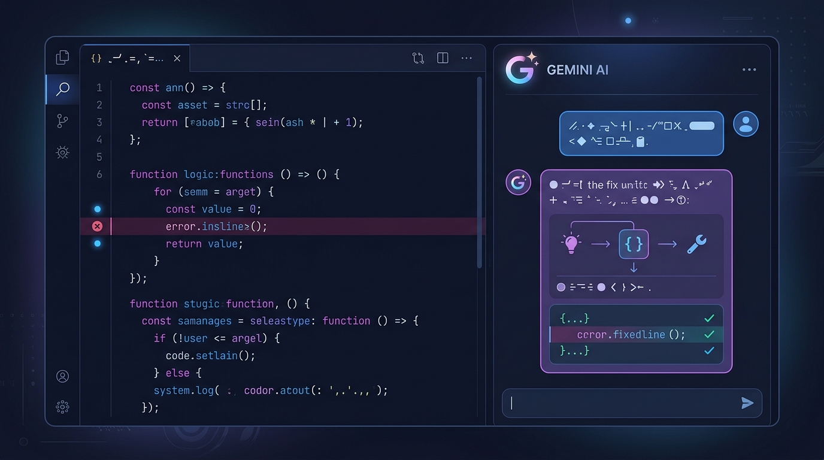Click line number 6 in the gutter
Image resolution: width=824 pixels, height=460 pixels.
[99, 174]
